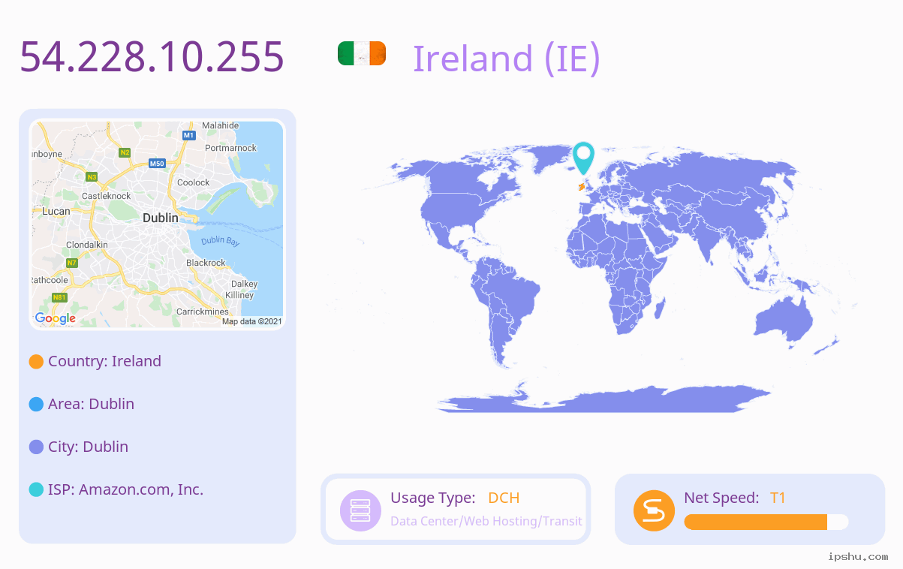Click the Ireland (IE) country title
This screenshot has width=903, height=569.
(507, 58)
